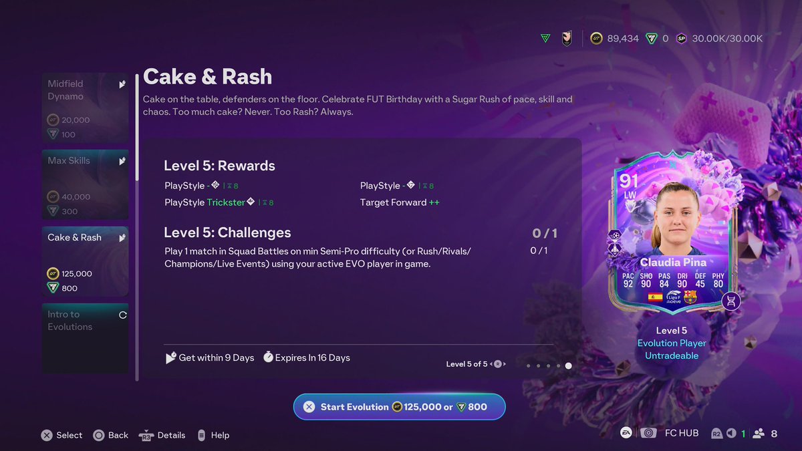Click the Target Forward ++ reward
Viewport: 802px width, 451px height.
[400, 202]
